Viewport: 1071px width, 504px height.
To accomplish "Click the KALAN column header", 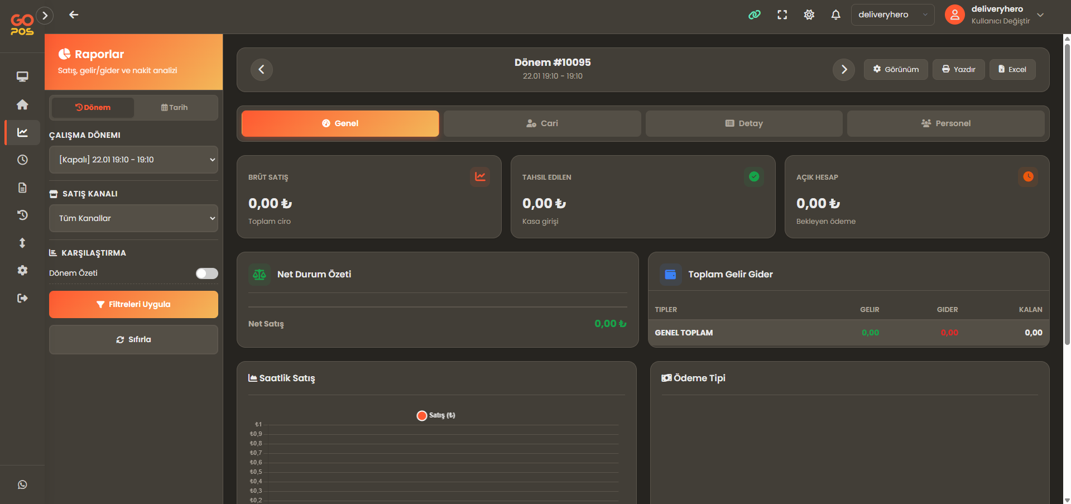I will [1030, 310].
